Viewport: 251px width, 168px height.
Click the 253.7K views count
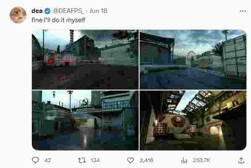pyautogui.click(x=202, y=160)
